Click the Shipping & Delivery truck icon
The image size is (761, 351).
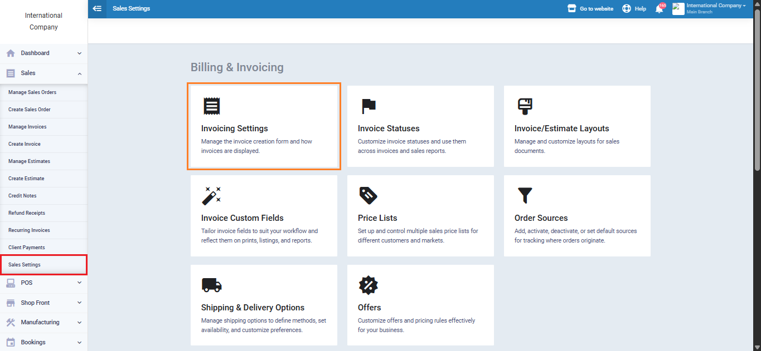click(211, 285)
